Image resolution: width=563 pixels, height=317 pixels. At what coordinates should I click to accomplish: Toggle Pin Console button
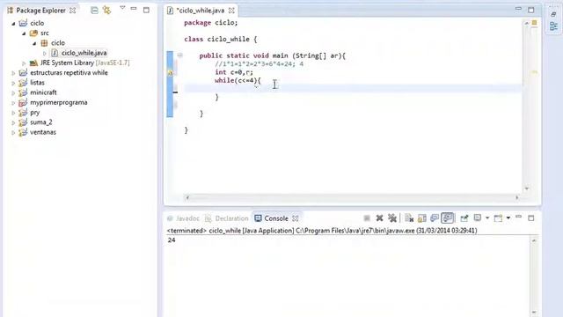[x=464, y=218]
